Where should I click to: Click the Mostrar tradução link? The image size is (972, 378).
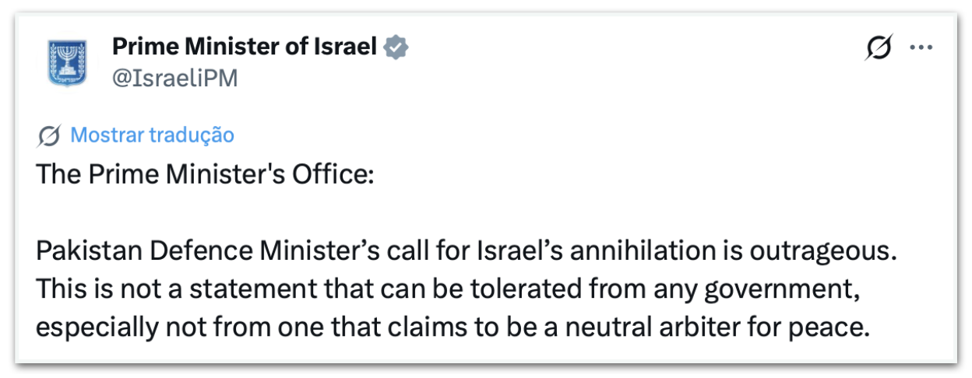(x=152, y=135)
